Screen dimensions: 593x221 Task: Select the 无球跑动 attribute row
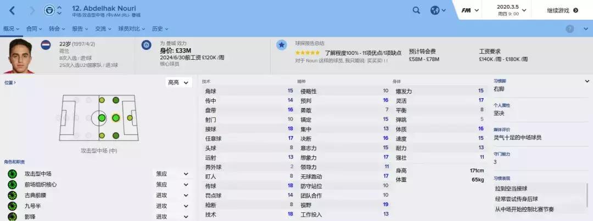(x=344, y=176)
